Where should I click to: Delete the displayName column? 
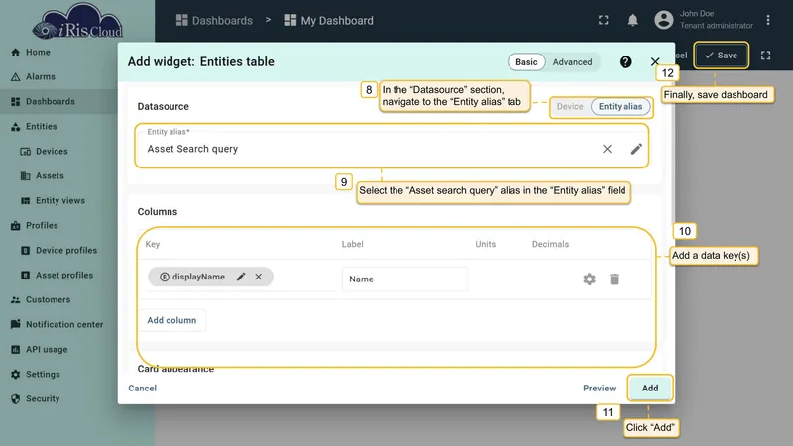[614, 279]
